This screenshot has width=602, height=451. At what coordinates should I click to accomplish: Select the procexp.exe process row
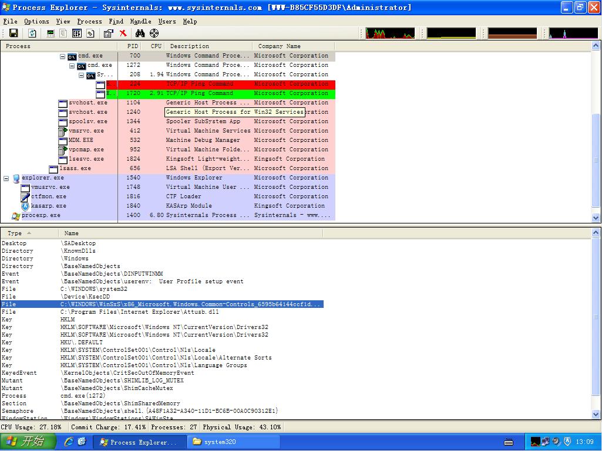tap(41, 215)
